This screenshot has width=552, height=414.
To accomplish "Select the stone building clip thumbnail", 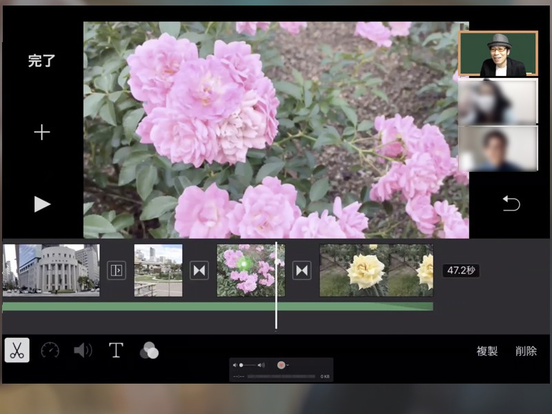I will [x=51, y=270].
